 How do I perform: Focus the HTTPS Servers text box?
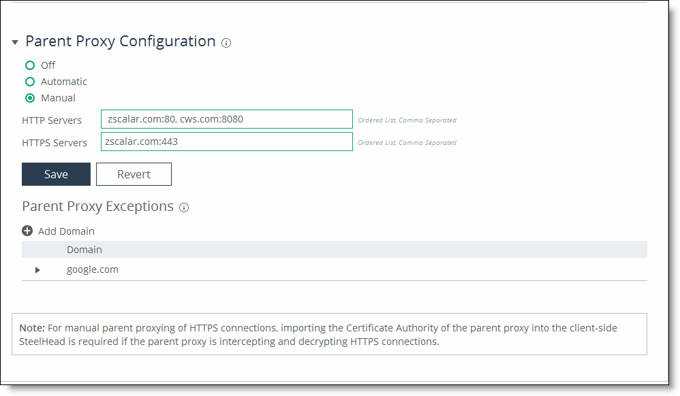coord(226,142)
